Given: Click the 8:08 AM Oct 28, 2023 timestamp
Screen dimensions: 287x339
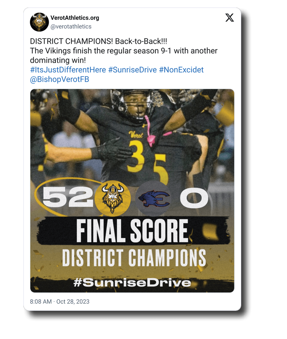Looking at the screenshot, I should [60, 302].
